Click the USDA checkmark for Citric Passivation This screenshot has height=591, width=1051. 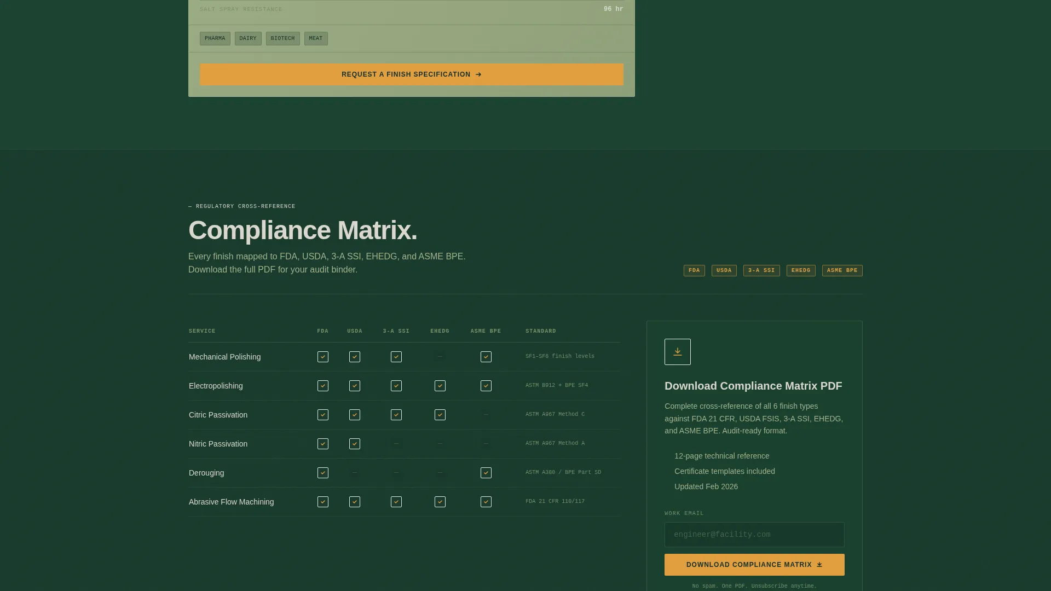[x=355, y=415]
